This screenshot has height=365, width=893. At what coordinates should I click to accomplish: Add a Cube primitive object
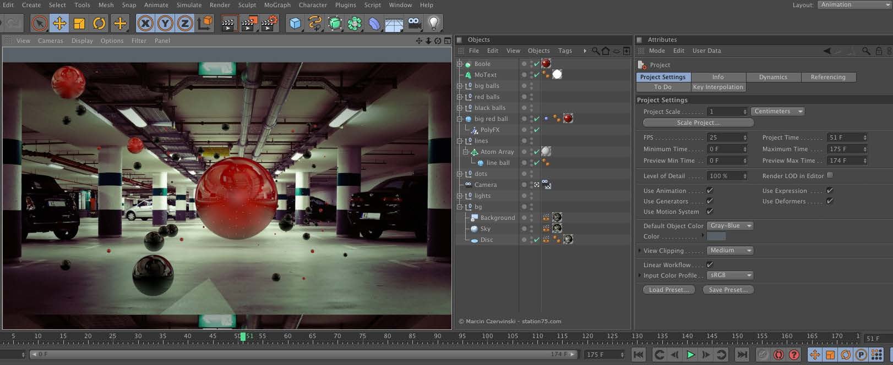[x=296, y=23]
